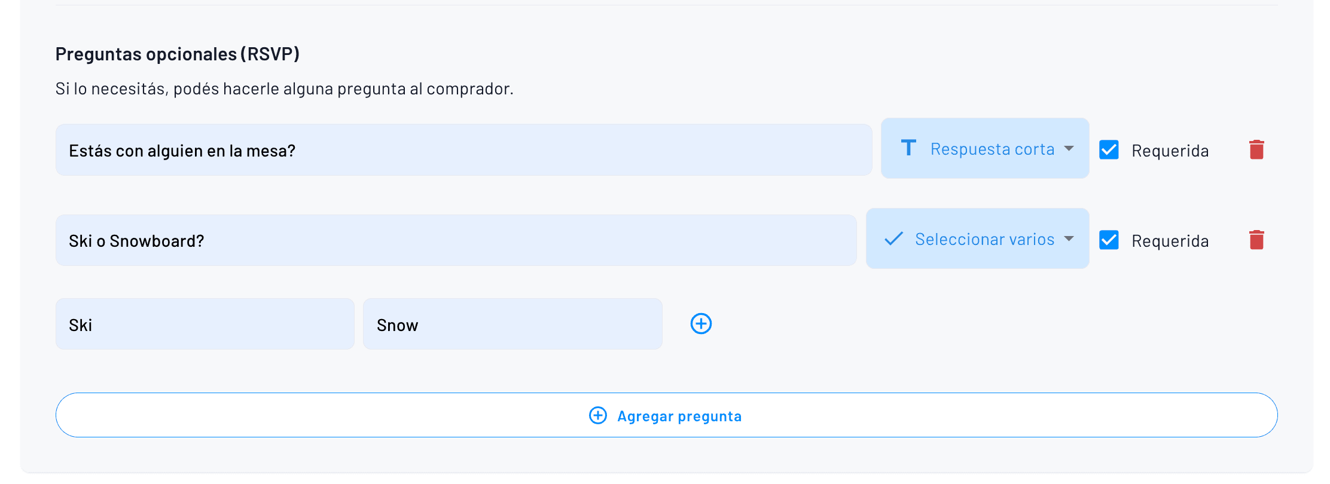Click the 'T' text icon on the Respuesta corta selector

pyautogui.click(x=908, y=148)
